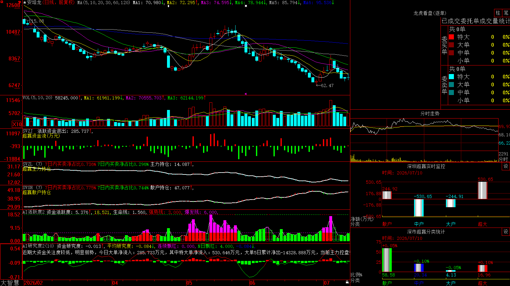This screenshot has height=286, width=510.
Task: Switch Dragon-Tiger view to 笔 (tick) mode
Action: (x=506, y=13)
